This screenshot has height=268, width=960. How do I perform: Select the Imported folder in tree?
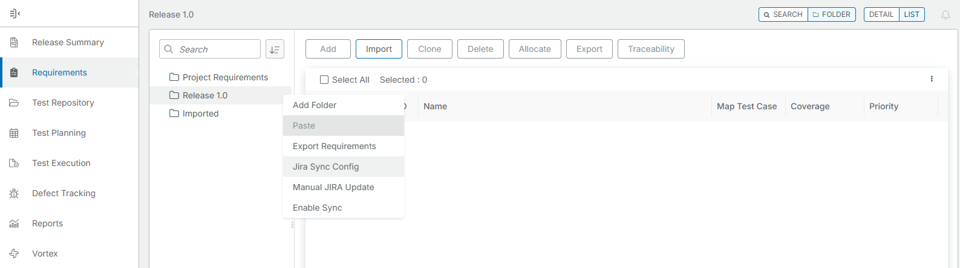click(200, 113)
